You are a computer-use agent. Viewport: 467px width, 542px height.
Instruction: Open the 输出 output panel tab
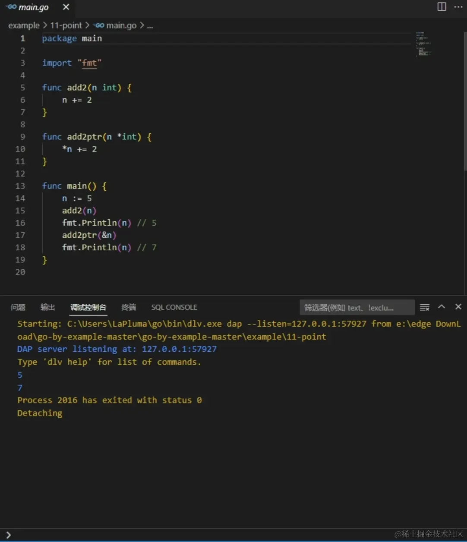click(48, 307)
